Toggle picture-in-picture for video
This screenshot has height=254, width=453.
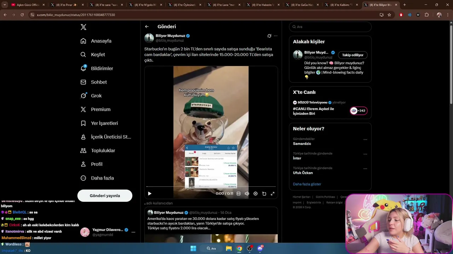coord(264,193)
